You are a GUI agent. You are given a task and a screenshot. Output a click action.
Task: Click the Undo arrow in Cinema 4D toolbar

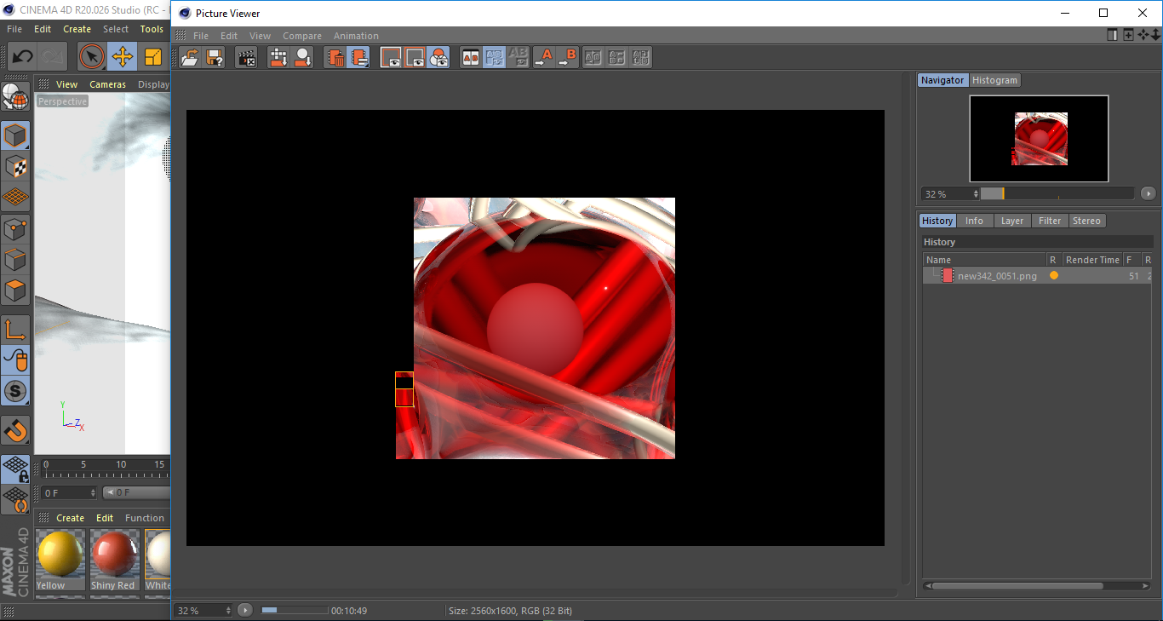[22, 57]
